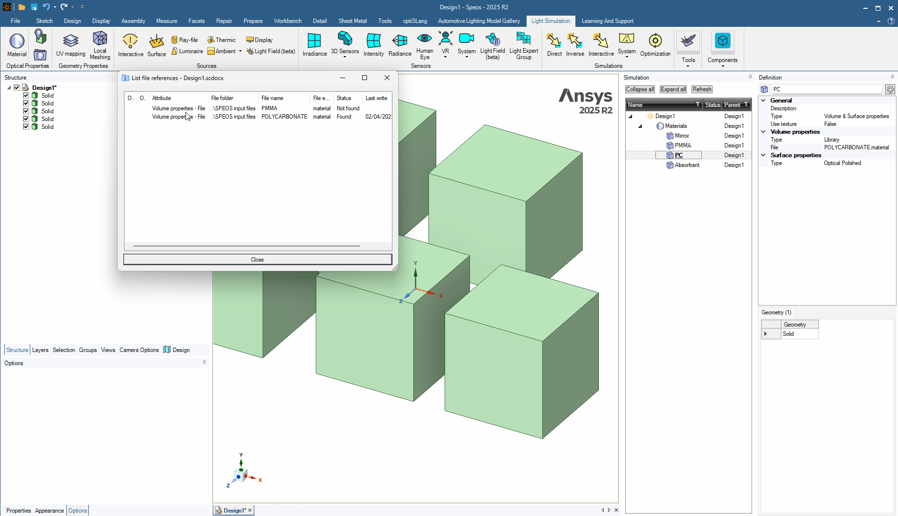Collapse the Materials node in Simulation tree
This screenshot has height=516, width=898.
pos(640,126)
